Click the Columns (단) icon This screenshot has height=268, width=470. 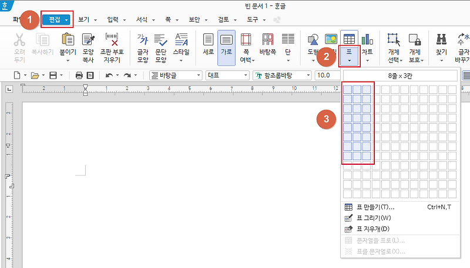288,39
